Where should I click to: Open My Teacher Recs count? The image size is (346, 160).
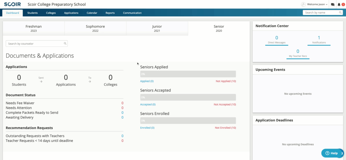(298, 54)
